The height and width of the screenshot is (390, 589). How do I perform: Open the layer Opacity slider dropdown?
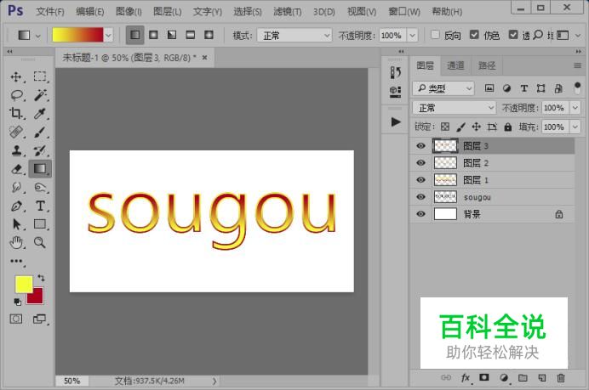click(x=575, y=108)
